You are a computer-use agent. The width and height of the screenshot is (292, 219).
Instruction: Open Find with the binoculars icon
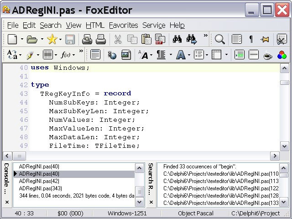click(177, 39)
